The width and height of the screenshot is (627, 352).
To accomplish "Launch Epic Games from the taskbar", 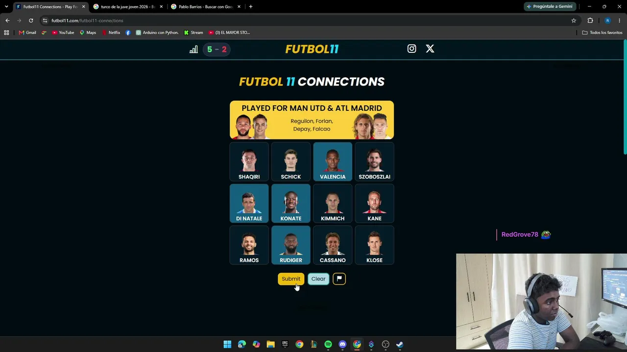I will coord(285,345).
